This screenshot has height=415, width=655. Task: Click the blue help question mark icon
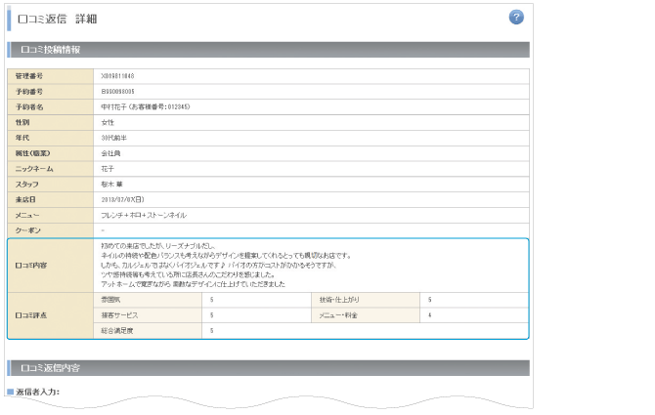click(x=516, y=18)
